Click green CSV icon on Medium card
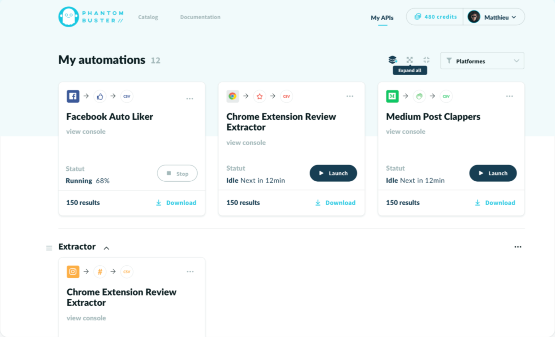This screenshot has width=555, height=337. click(x=446, y=96)
